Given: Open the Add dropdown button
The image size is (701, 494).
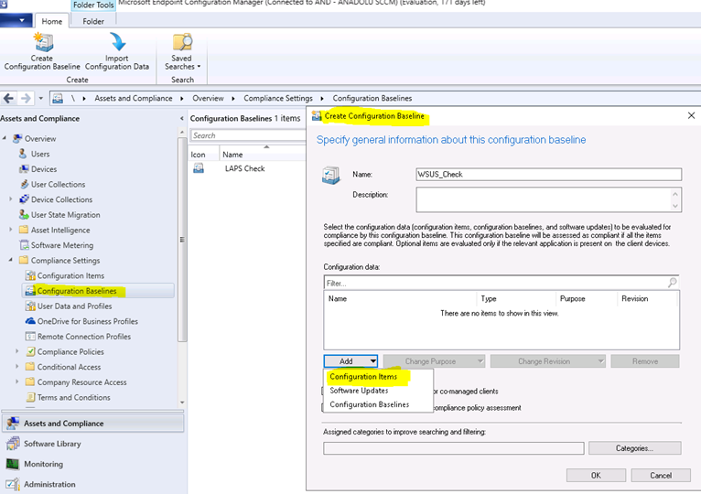Looking at the screenshot, I should click(350, 361).
